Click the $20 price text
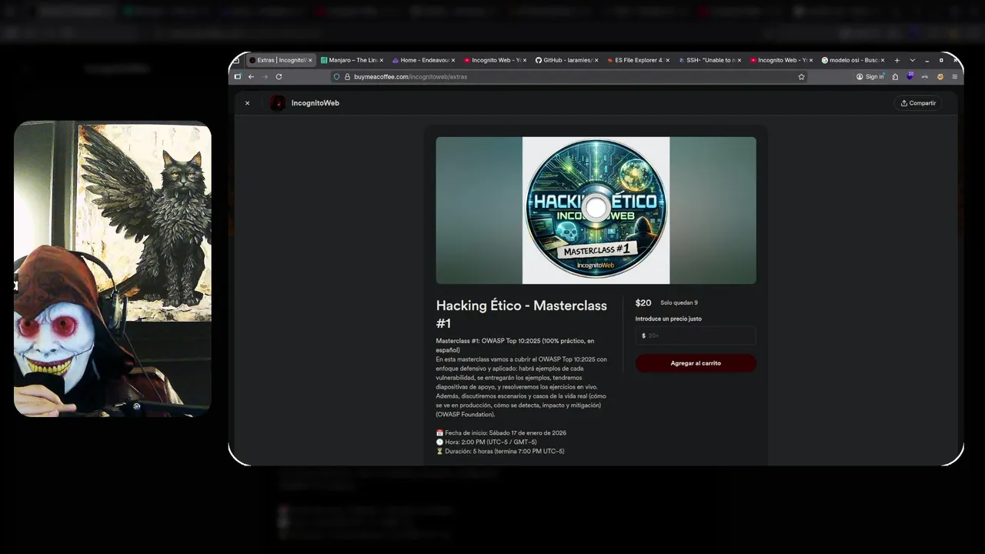 pyautogui.click(x=643, y=303)
